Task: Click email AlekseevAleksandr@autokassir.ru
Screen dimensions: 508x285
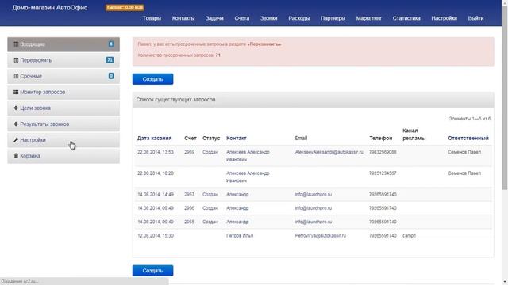Action: pos(329,152)
